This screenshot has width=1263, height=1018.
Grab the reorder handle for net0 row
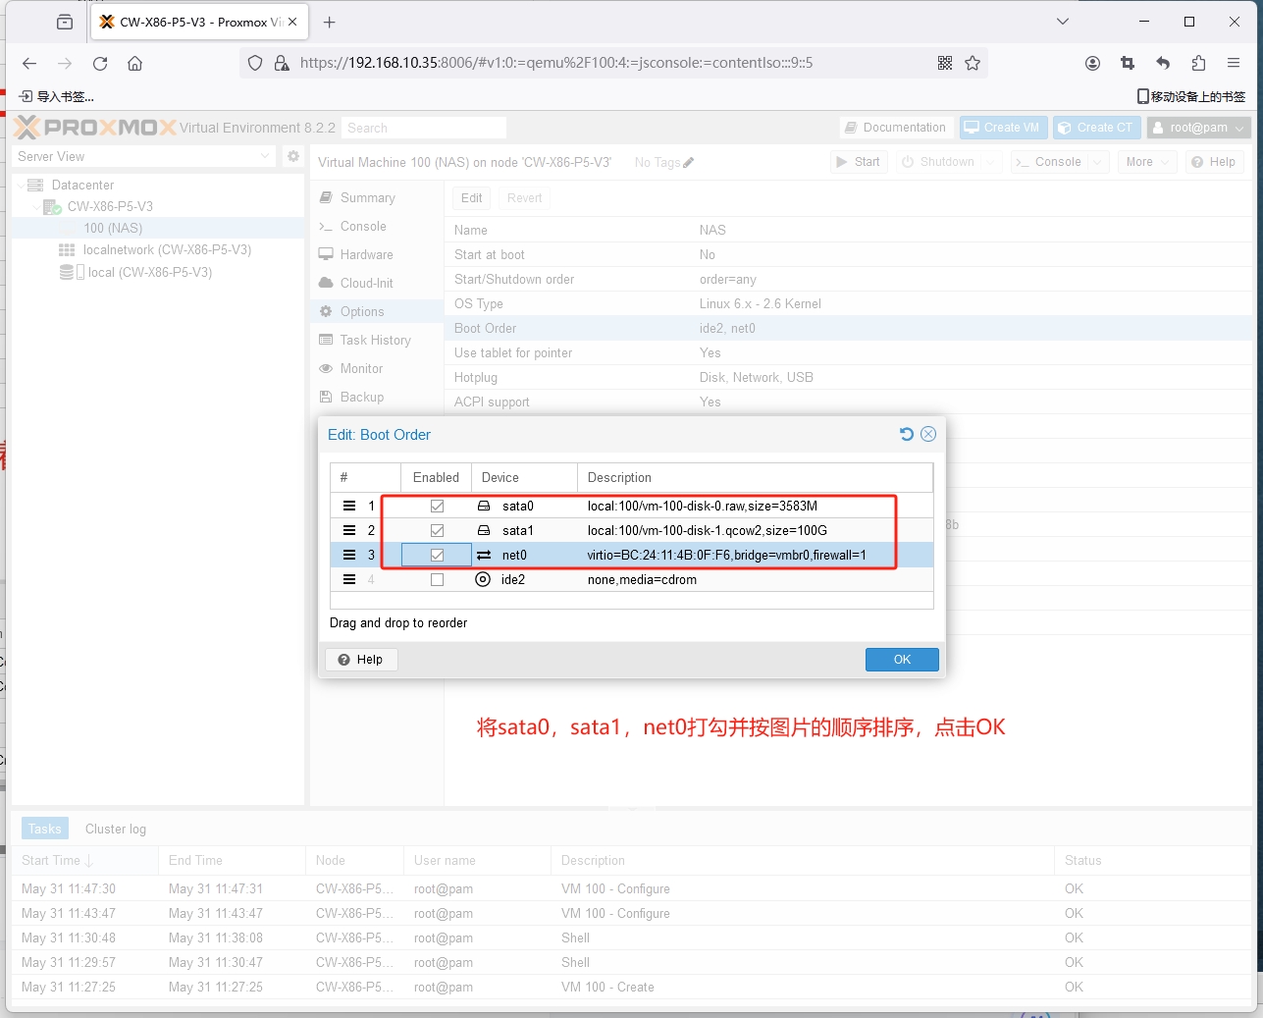349,555
